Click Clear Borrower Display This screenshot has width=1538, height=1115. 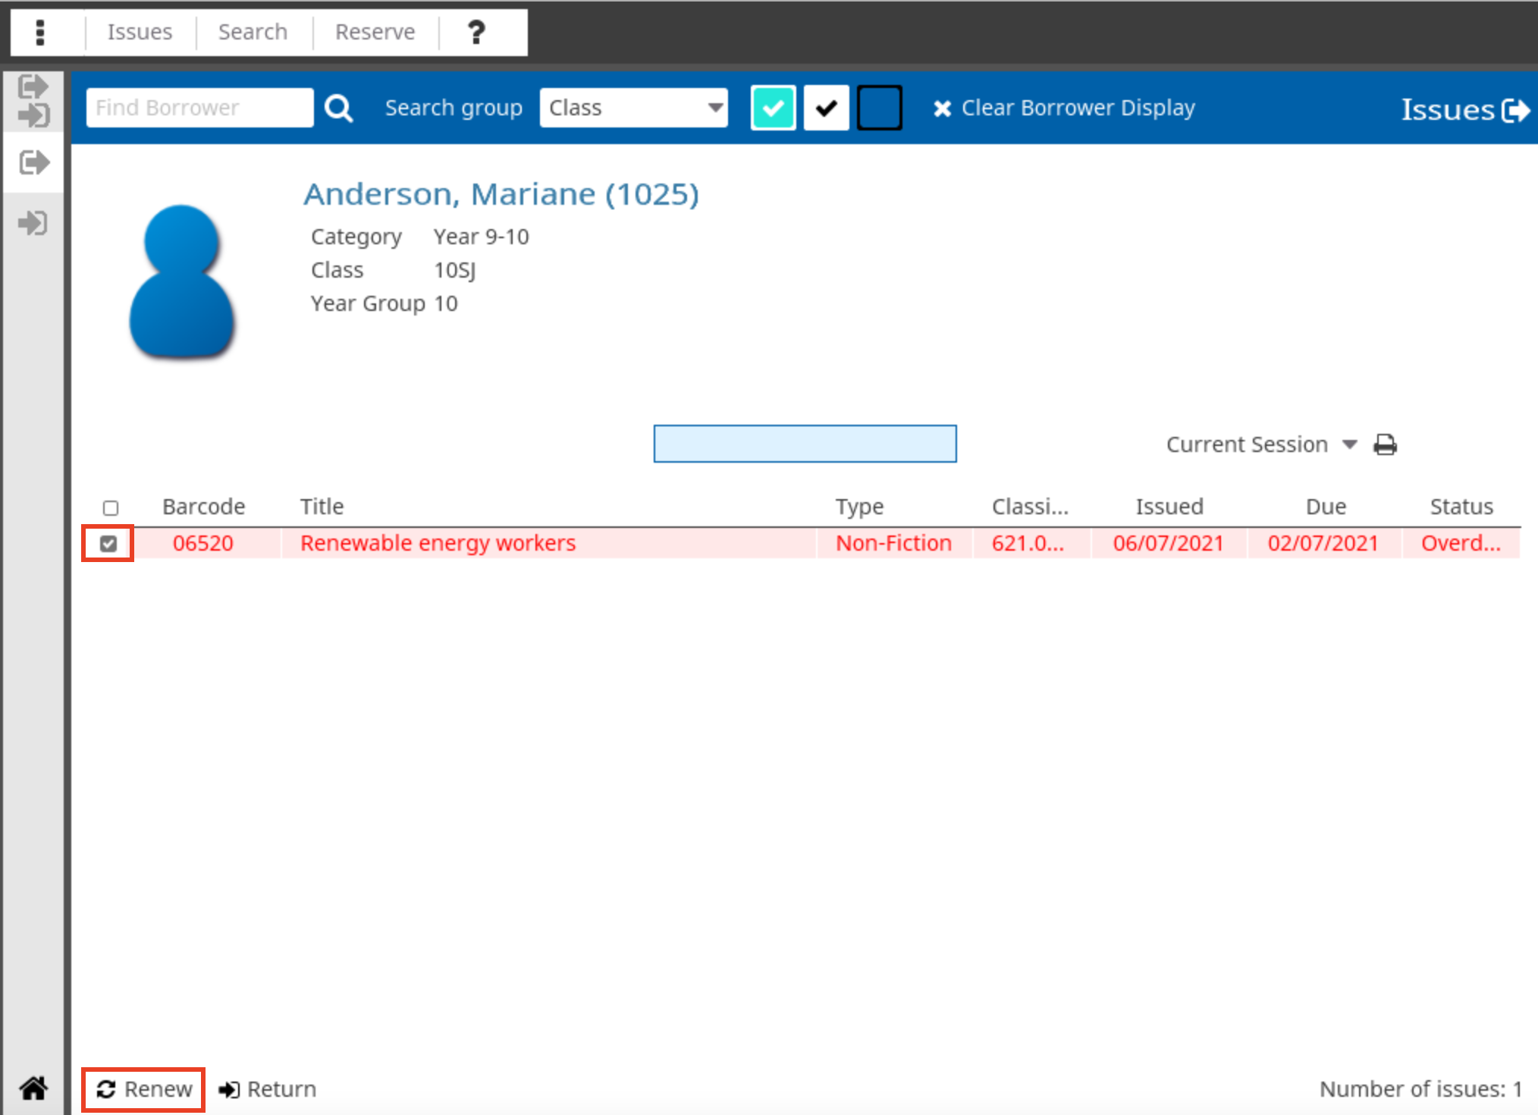1064,108
